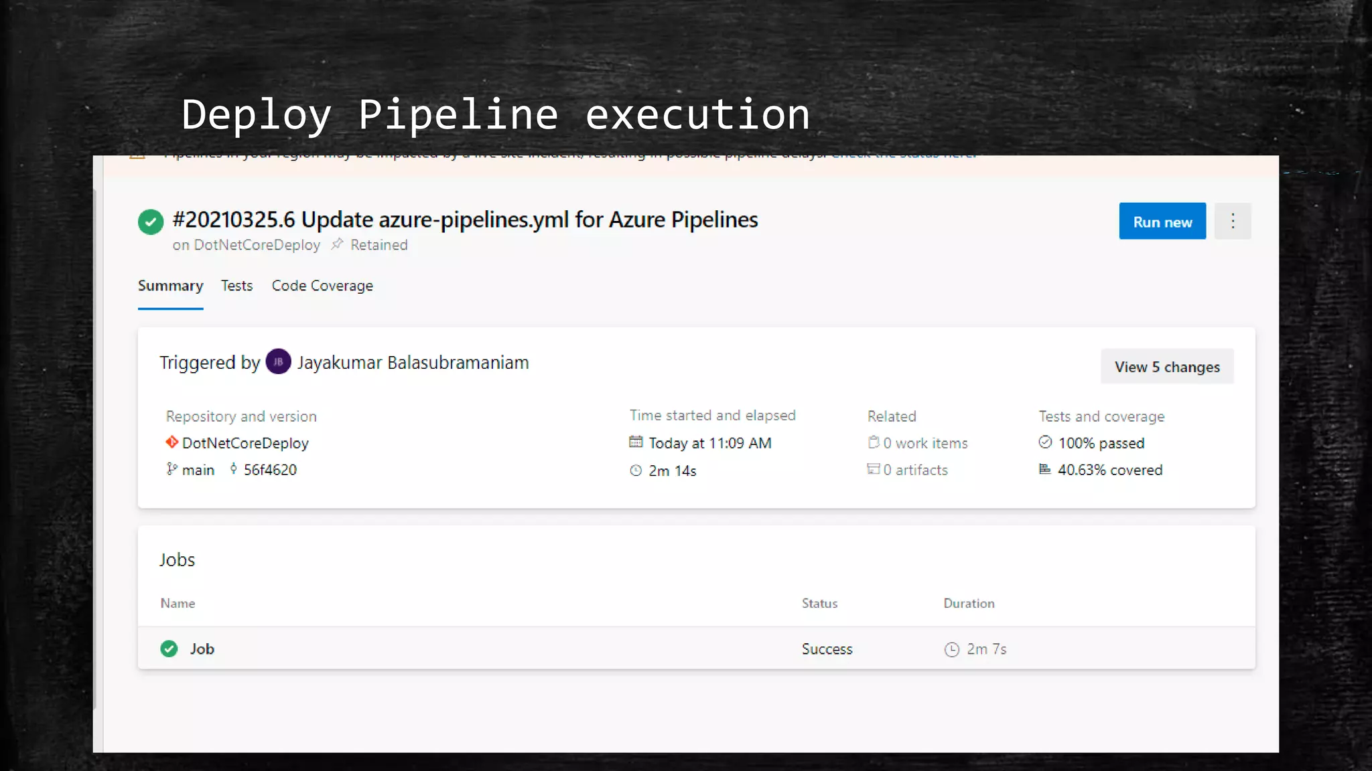1372x771 pixels.
Task: Click the green Job success icon
Action: pyautogui.click(x=169, y=649)
